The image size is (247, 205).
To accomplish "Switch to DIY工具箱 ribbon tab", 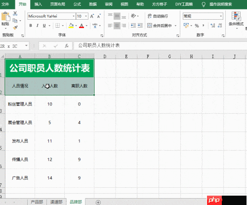I will [184, 4].
